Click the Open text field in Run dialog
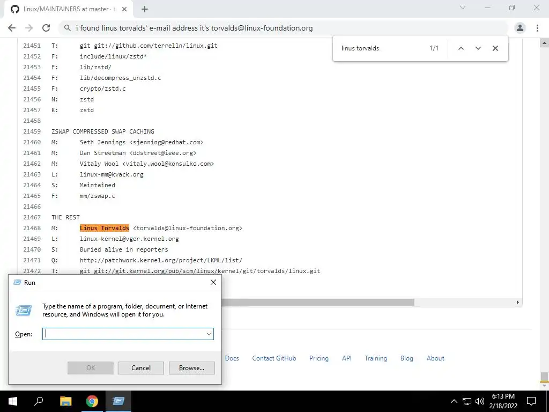Viewport: 549px width, 412px height. (128, 334)
